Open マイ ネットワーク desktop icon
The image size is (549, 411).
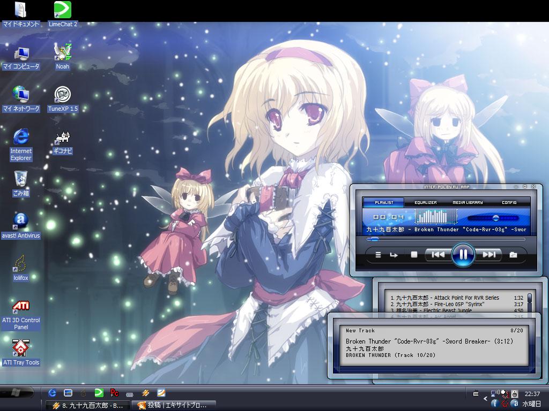pyautogui.click(x=21, y=100)
